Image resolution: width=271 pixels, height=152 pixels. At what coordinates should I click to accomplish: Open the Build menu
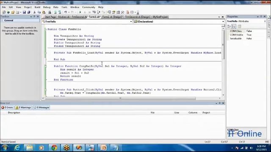pyautogui.click(x=37, y=7)
